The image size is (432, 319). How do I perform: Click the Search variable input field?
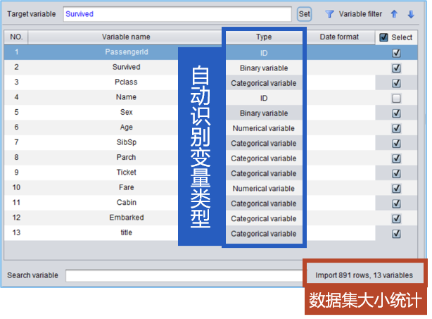click(184, 275)
